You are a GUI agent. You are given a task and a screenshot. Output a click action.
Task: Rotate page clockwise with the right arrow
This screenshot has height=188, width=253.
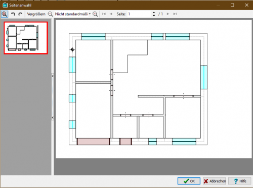[x=20, y=14]
